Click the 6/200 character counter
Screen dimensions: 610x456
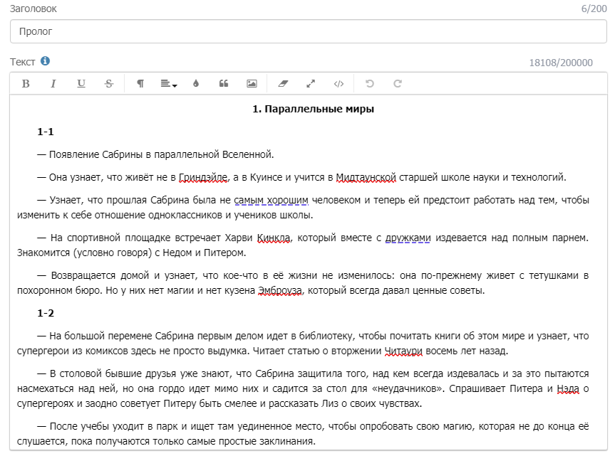(x=592, y=9)
